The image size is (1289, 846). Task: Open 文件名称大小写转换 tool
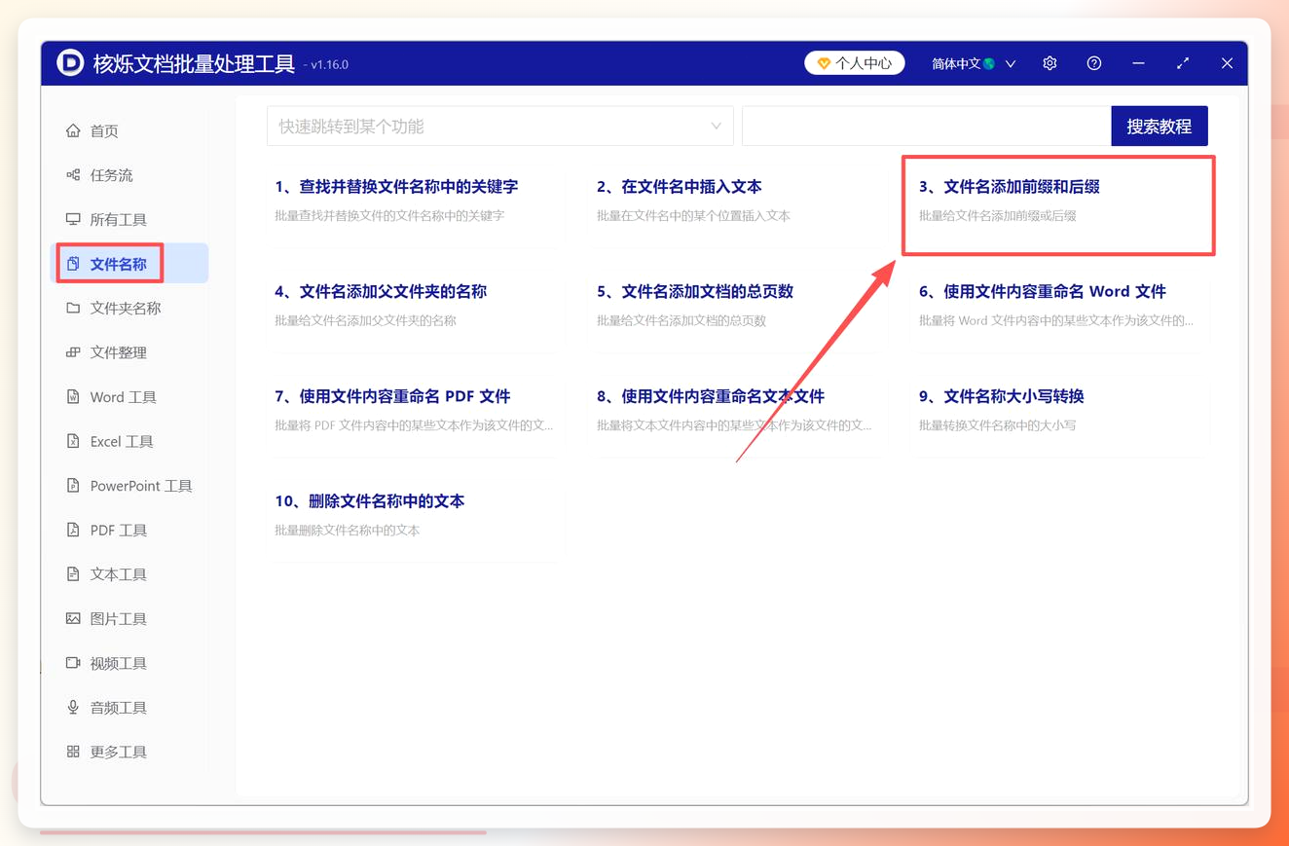click(x=1002, y=396)
